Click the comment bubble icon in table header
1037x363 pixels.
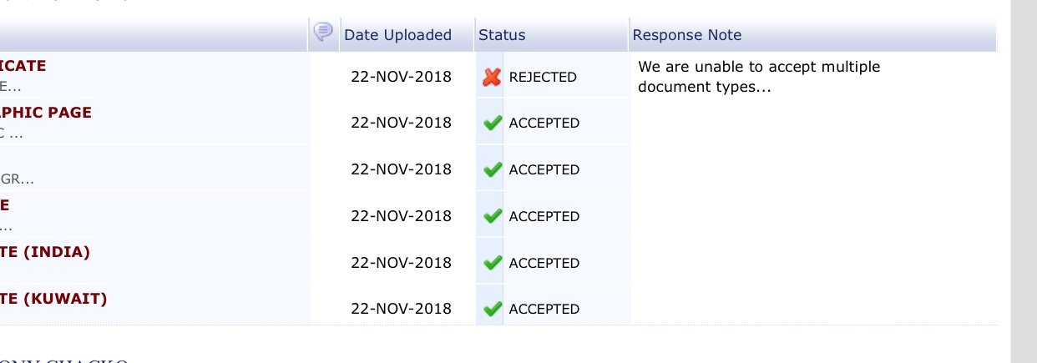[x=322, y=33]
